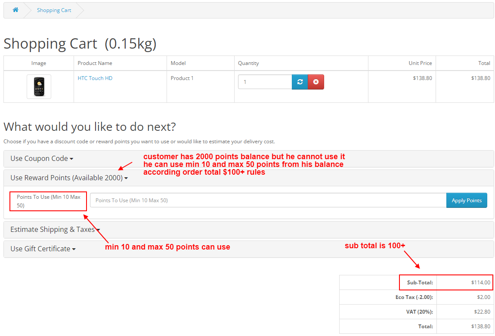This screenshot has height=336, width=495.
Task: Select the Sub-Total amount $114.00
Action: [480, 283]
